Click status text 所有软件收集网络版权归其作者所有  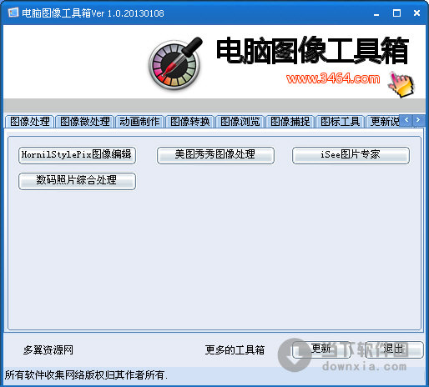point(86,374)
